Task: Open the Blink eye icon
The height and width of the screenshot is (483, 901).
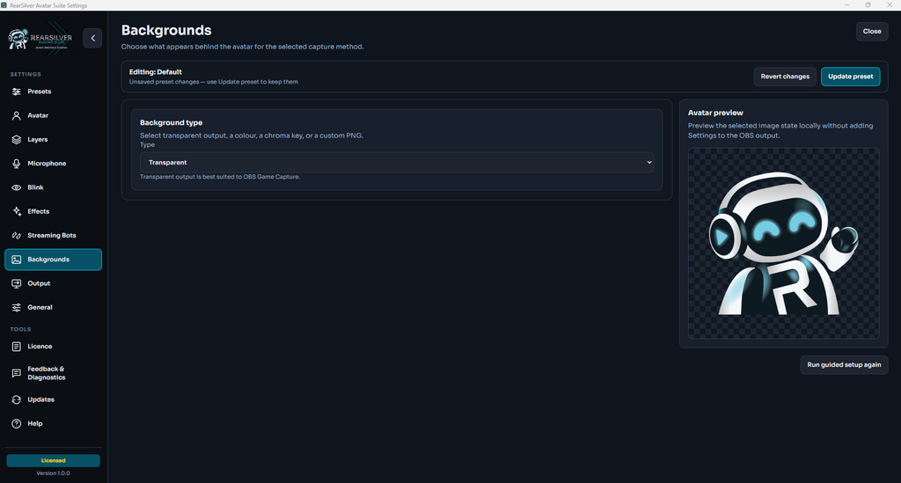Action: [16, 187]
